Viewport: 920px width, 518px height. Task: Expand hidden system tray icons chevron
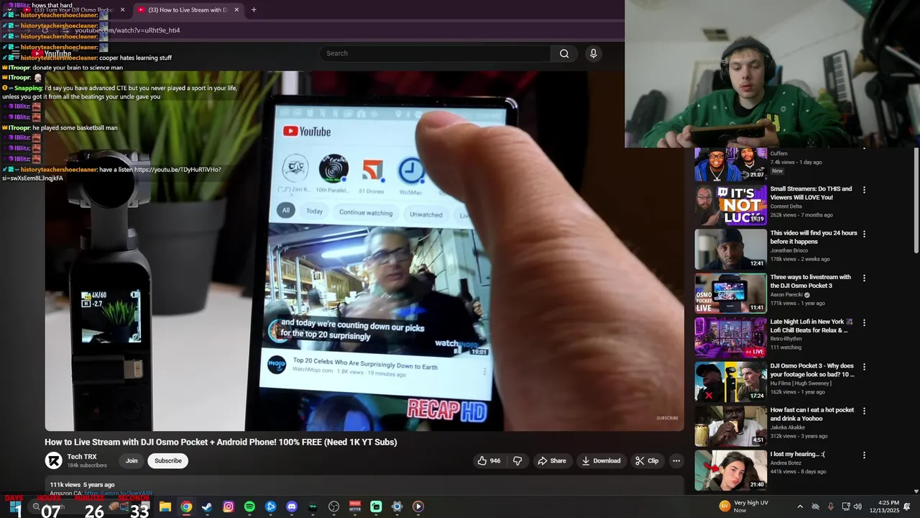click(x=800, y=506)
